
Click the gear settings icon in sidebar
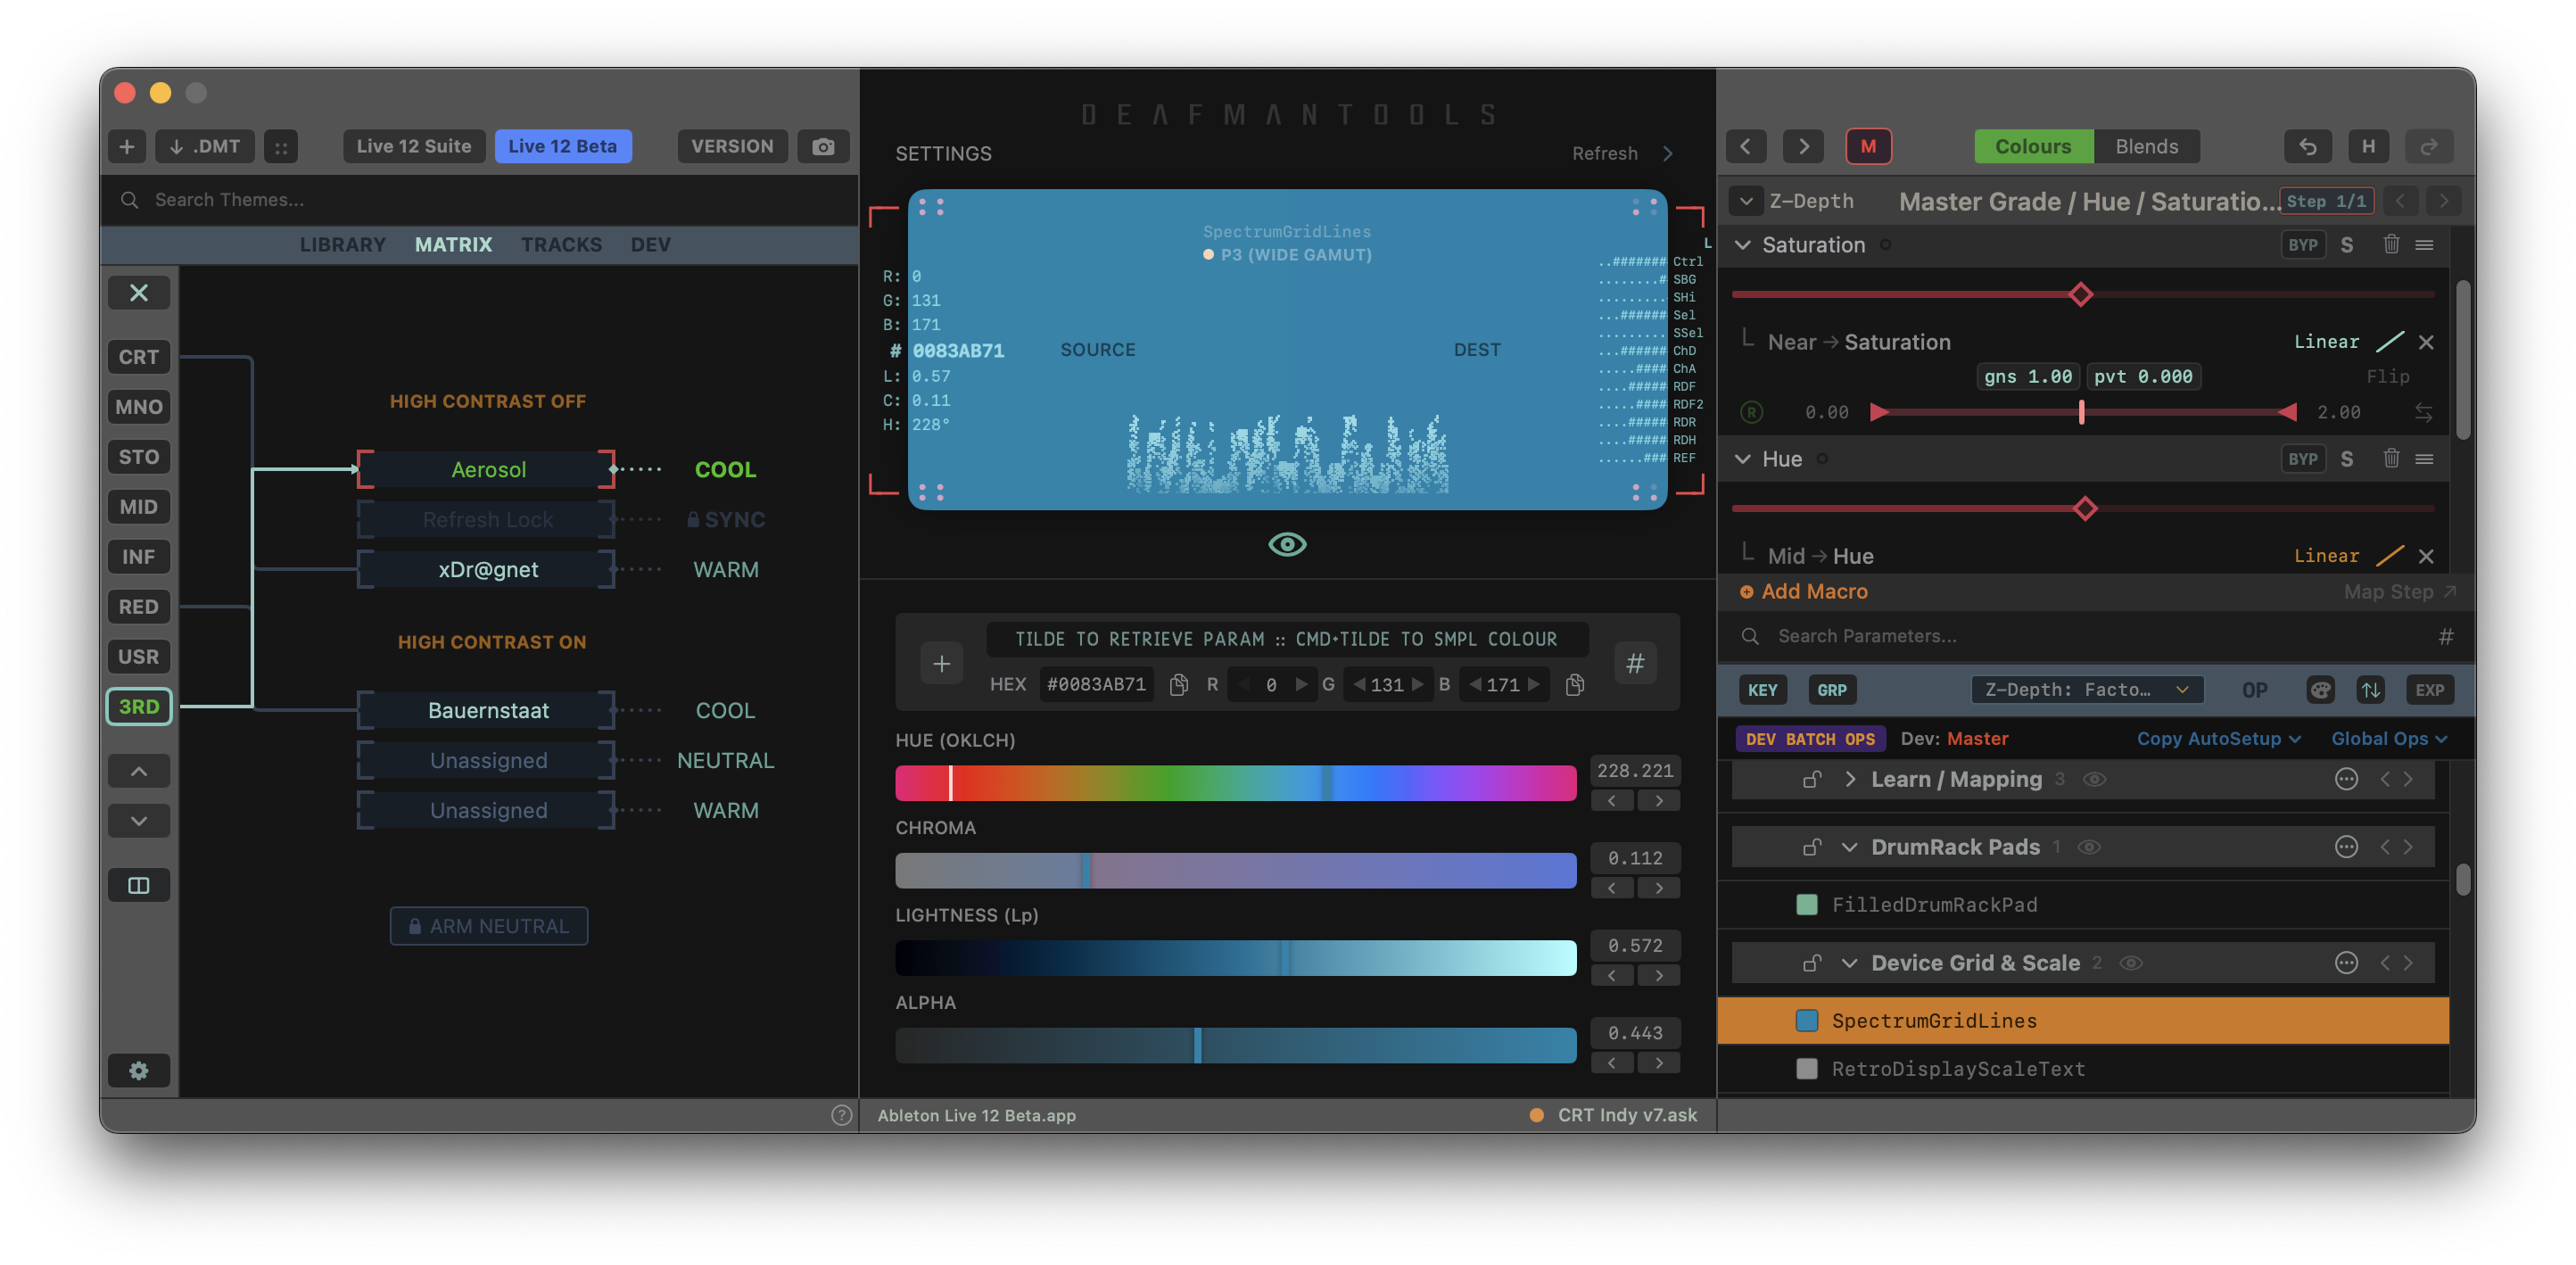coord(139,1070)
